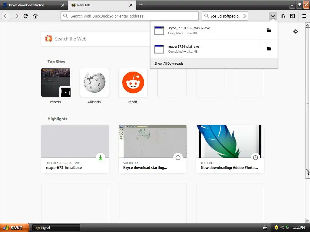
Task: Click the reaper673-install.exe file icon in panel
Action: coord(159,49)
